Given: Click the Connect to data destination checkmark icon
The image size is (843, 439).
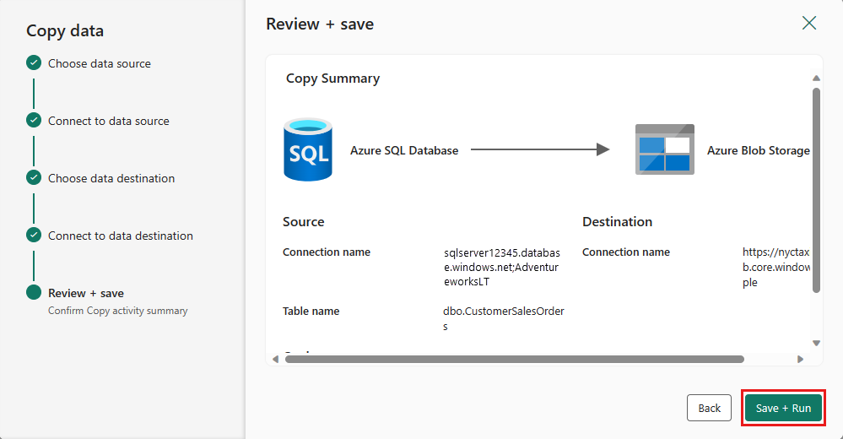Looking at the screenshot, I should 34,235.
